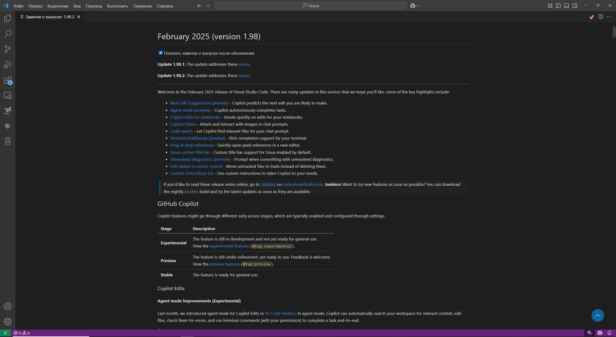The height and width of the screenshot is (337, 616).
Task: Open the Search view in activity bar
Action: point(8,34)
